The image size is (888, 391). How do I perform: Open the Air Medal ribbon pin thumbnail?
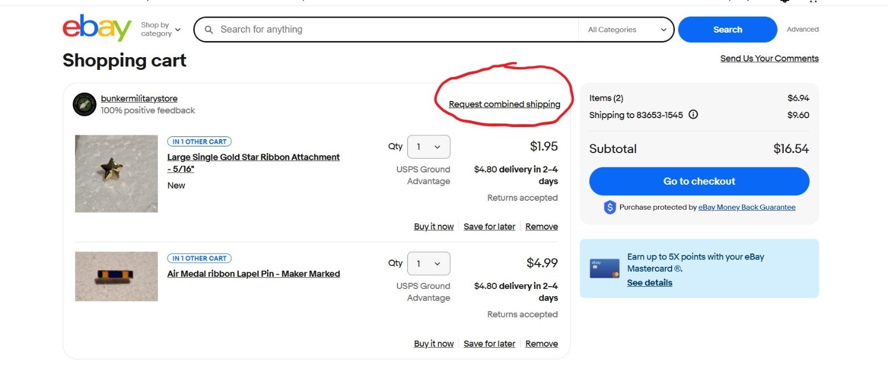click(117, 276)
